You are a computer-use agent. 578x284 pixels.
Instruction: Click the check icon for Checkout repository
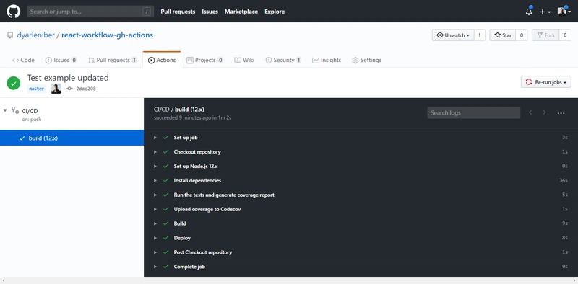pos(166,151)
